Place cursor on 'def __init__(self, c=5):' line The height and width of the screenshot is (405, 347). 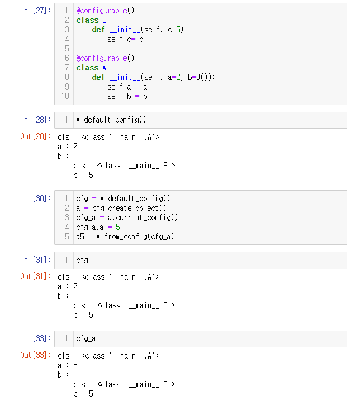[x=139, y=30]
